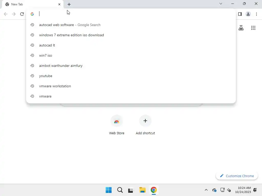Click history icon beside win7 iso
262x196 pixels.
tap(32, 55)
